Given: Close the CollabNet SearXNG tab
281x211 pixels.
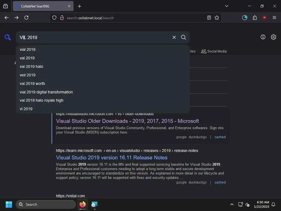Looking at the screenshot, I should click(69, 6).
